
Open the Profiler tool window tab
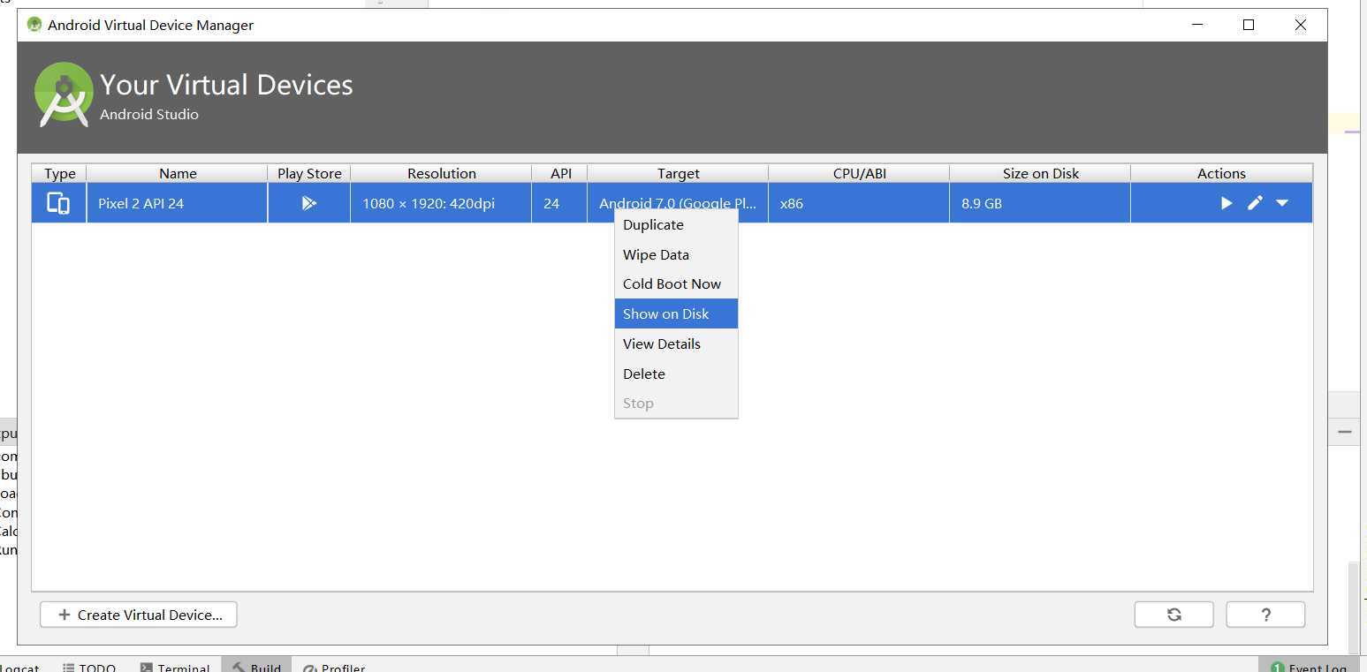pos(334,668)
